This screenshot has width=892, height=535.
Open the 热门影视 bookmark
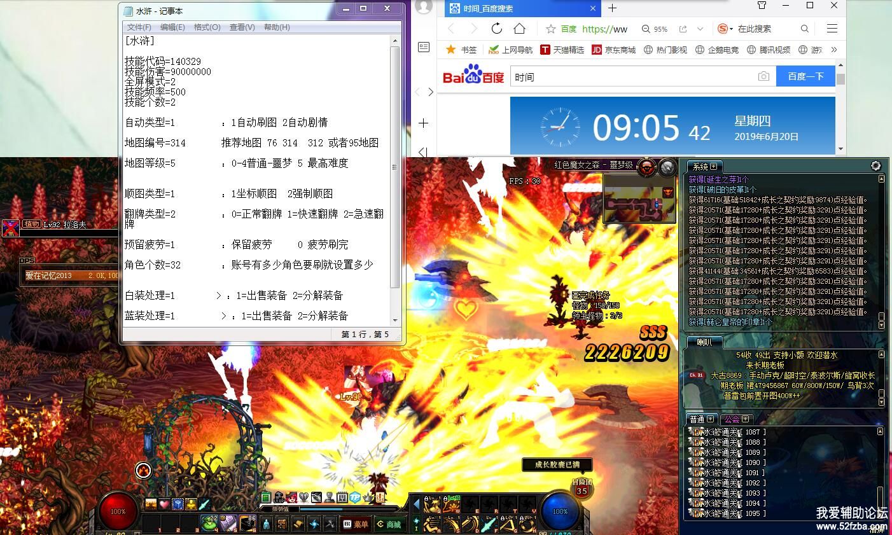[x=666, y=50]
